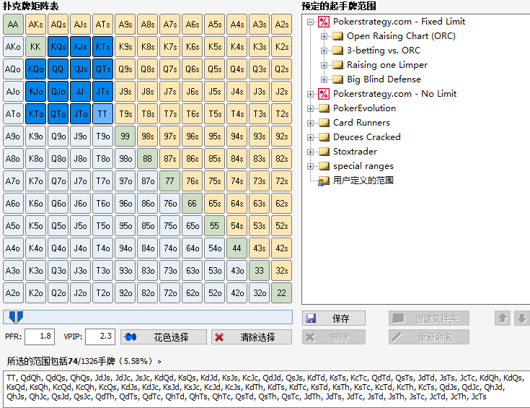530x408 pixels.
Task: Toggle the AA hand cell
Action: pyautogui.click(x=13, y=25)
